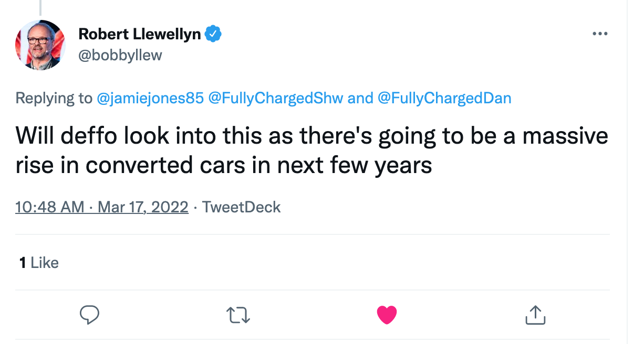This screenshot has width=644, height=344.
Task: Click the "Mar 17, 2022" date text
Action: click(143, 207)
